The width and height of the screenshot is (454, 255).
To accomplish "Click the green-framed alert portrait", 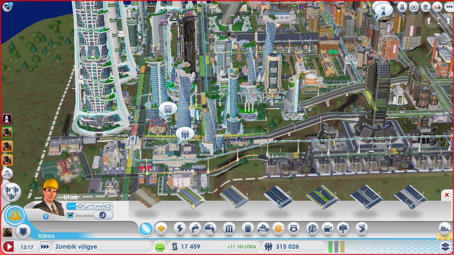I will 7,132.
